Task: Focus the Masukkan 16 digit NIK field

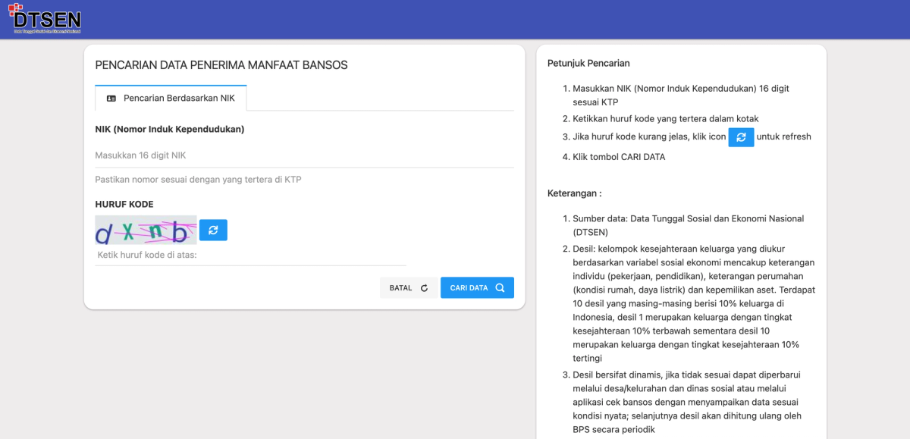Action: tap(304, 155)
